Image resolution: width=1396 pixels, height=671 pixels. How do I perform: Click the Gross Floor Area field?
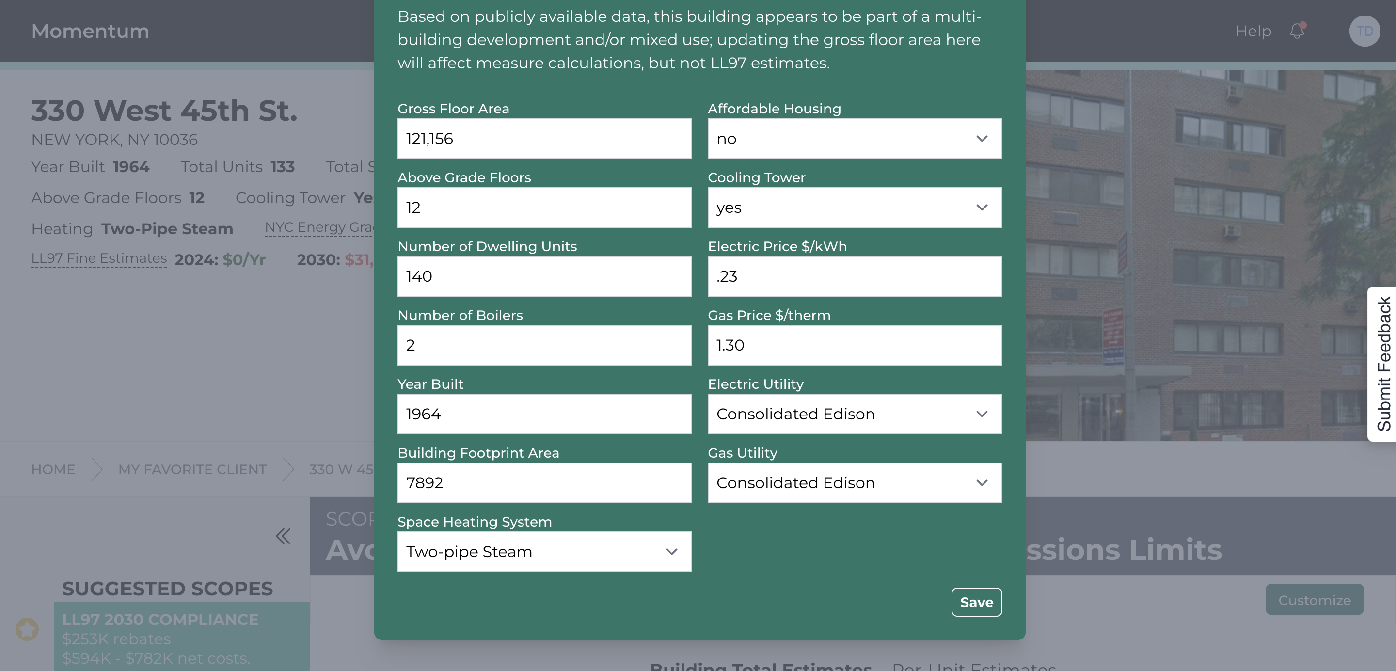click(x=545, y=139)
